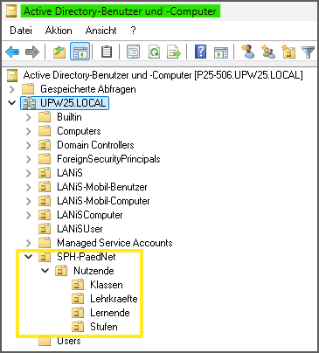Select LANiS-Mobil-Benutzer in the tree
Viewport: 319px width, 353px height.
[x=102, y=187]
